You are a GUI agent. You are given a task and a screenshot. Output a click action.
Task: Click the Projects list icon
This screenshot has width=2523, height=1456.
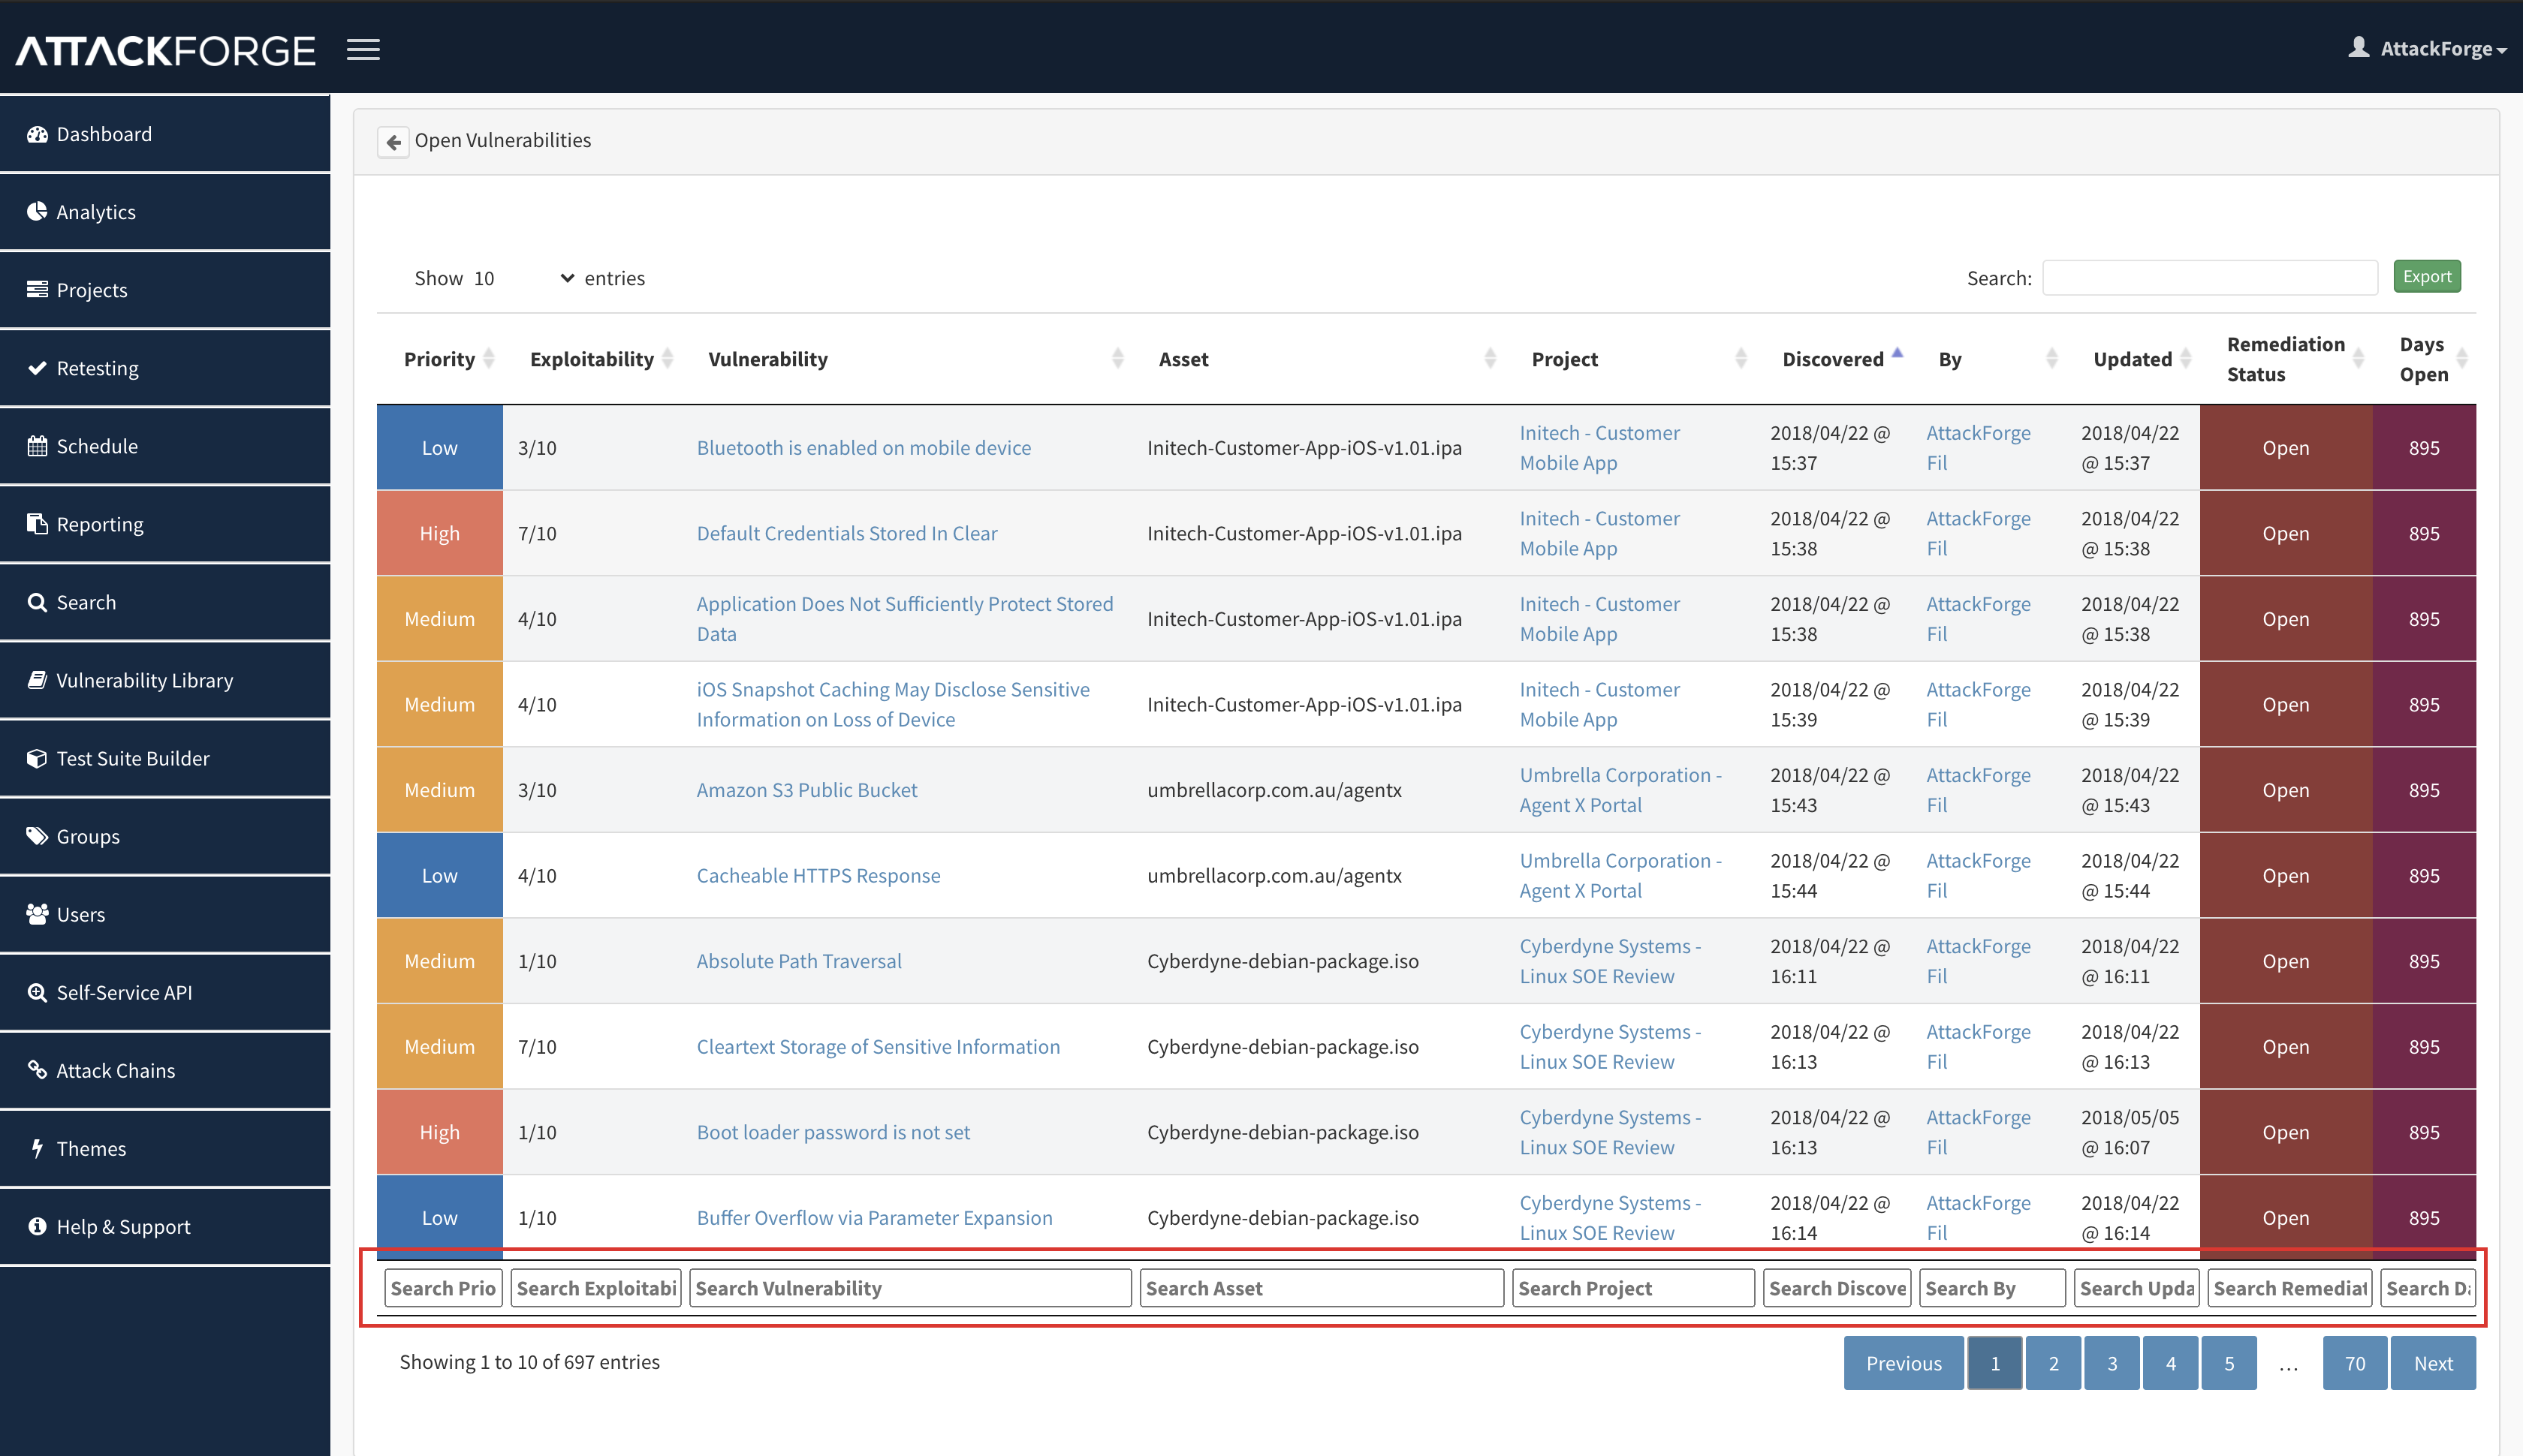coord(37,290)
